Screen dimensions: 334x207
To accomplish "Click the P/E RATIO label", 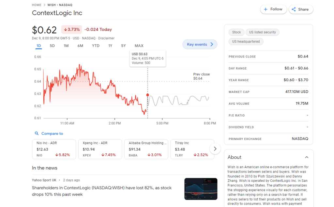I will click(x=237, y=115).
